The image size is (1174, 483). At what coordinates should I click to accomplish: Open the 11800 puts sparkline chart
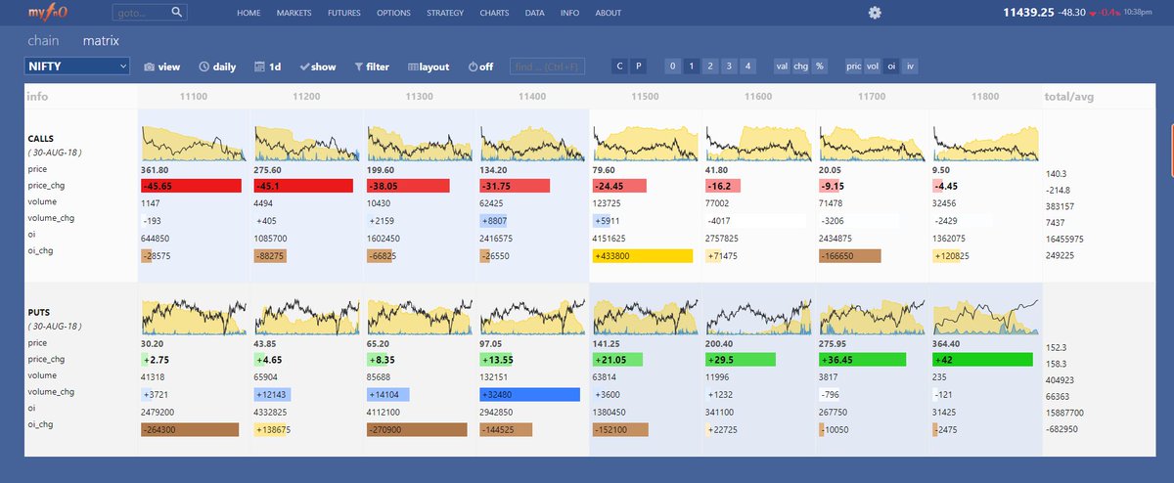coord(986,317)
